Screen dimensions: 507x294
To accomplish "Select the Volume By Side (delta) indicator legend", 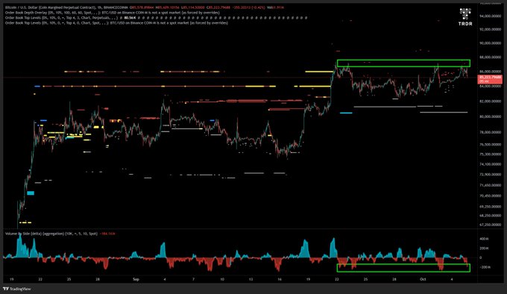I will click(x=51, y=234).
